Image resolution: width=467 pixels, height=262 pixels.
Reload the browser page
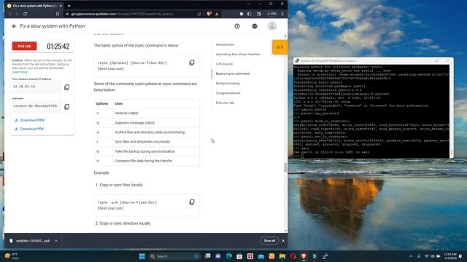(x=26, y=14)
